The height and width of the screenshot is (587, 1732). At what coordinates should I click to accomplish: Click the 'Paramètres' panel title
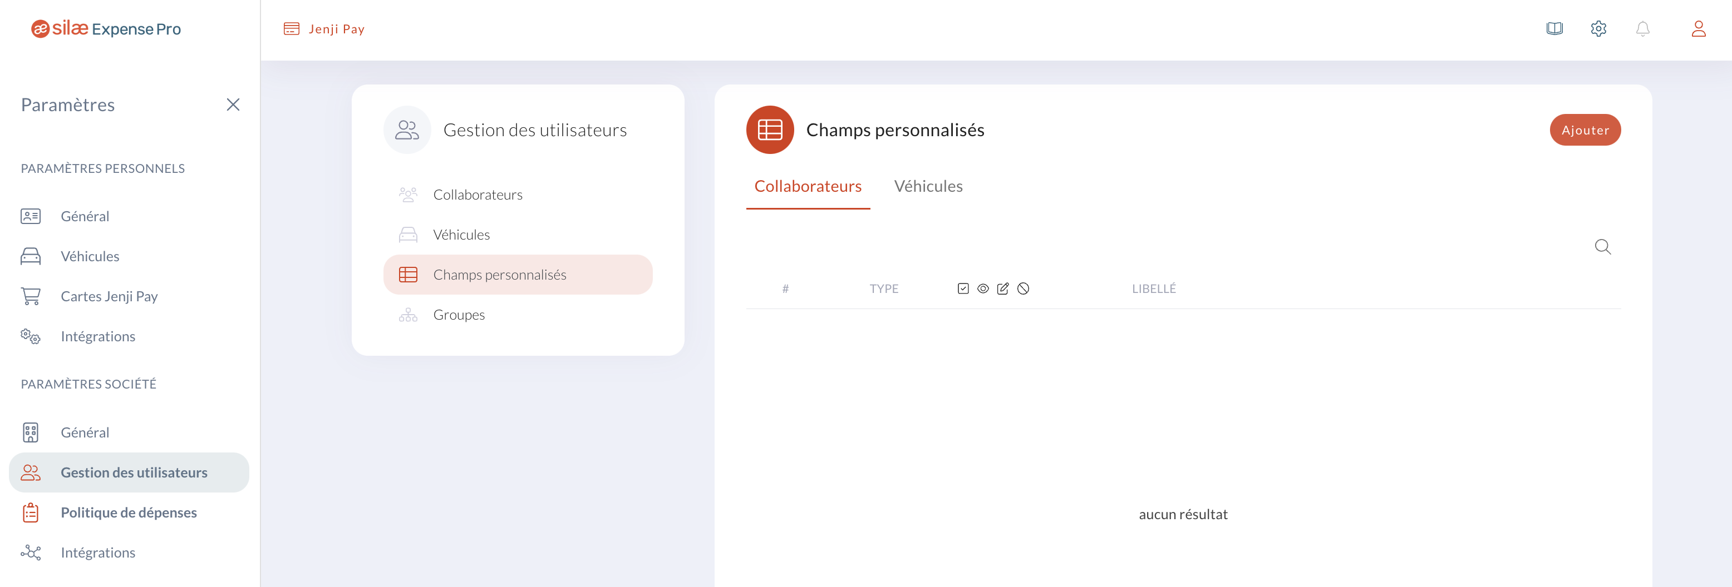pyautogui.click(x=68, y=105)
